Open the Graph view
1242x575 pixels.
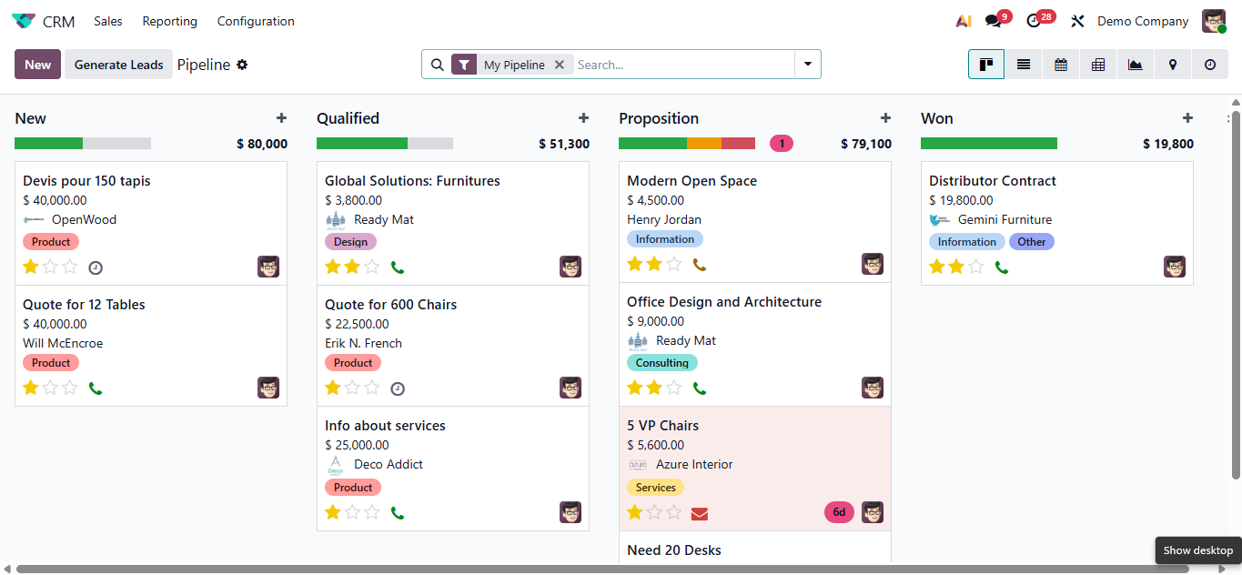click(x=1136, y=64)
